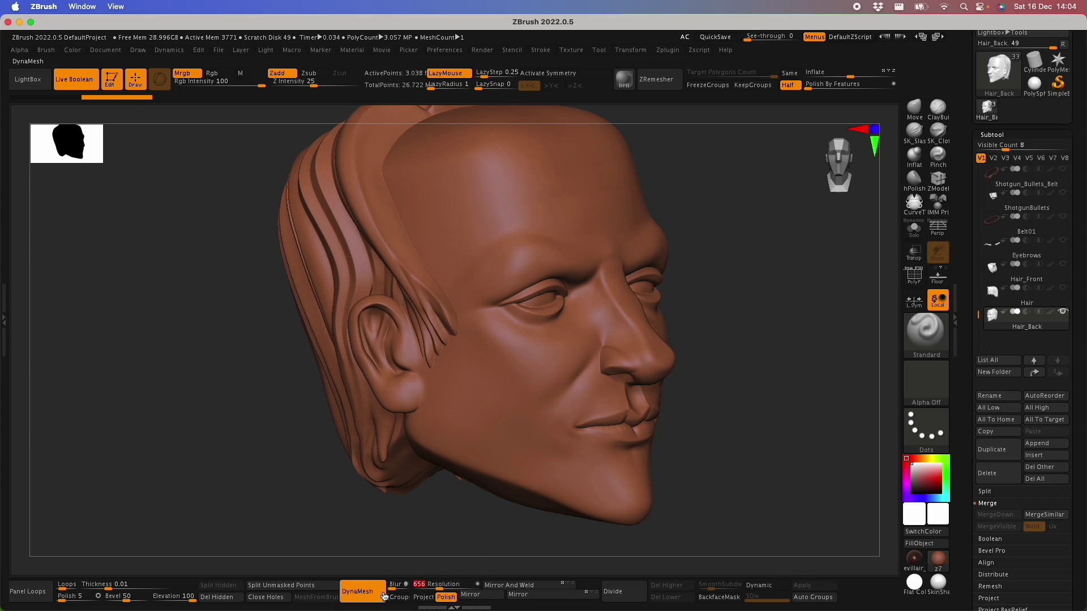Expand the Boolean section
The height and width of the screenshot is (611, 1087).
tap(990, 539)
